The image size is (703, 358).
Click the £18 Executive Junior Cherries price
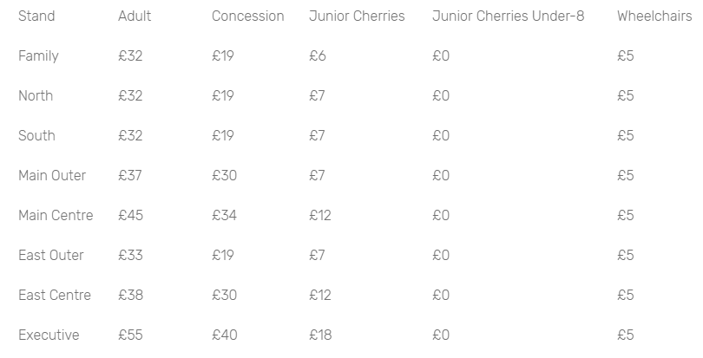[320, 335]
